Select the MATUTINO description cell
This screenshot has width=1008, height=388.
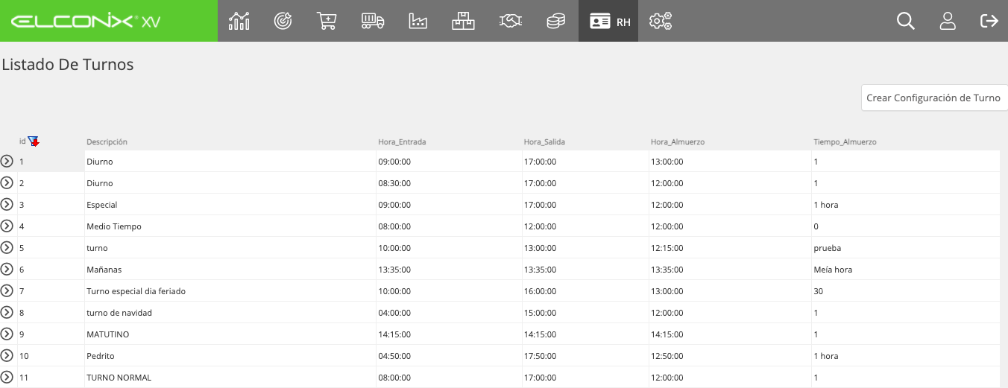pyautogui.click(x=230, y=334)
